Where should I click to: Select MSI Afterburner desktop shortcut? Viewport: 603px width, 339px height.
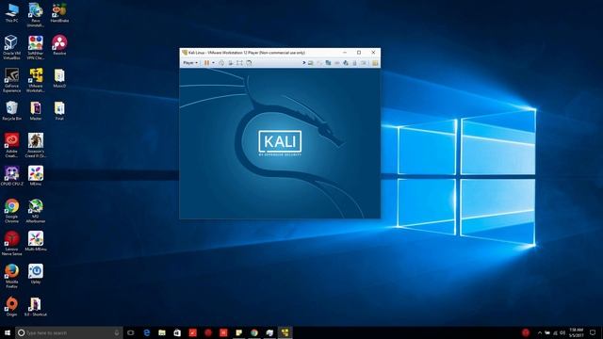pos(36,211)
